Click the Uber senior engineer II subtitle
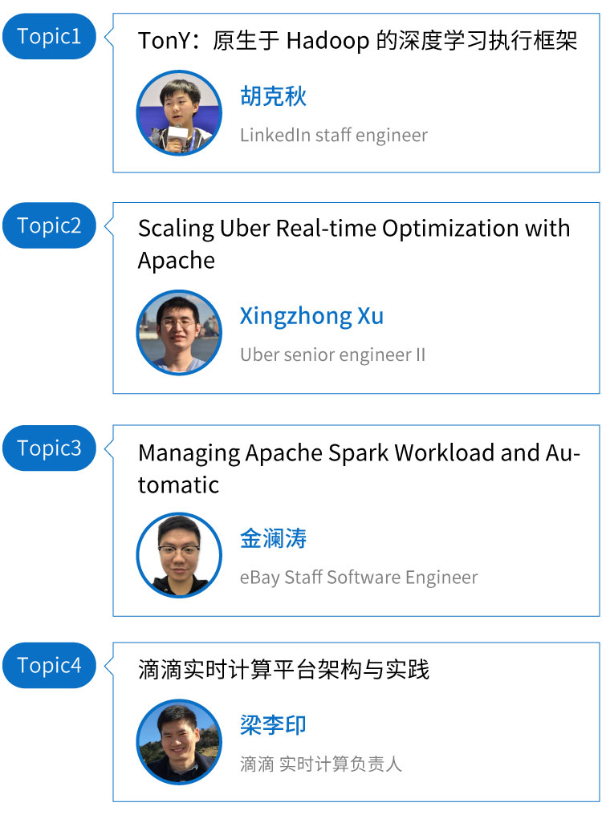This screenshot has height=819, width=602. coord(332,355)
